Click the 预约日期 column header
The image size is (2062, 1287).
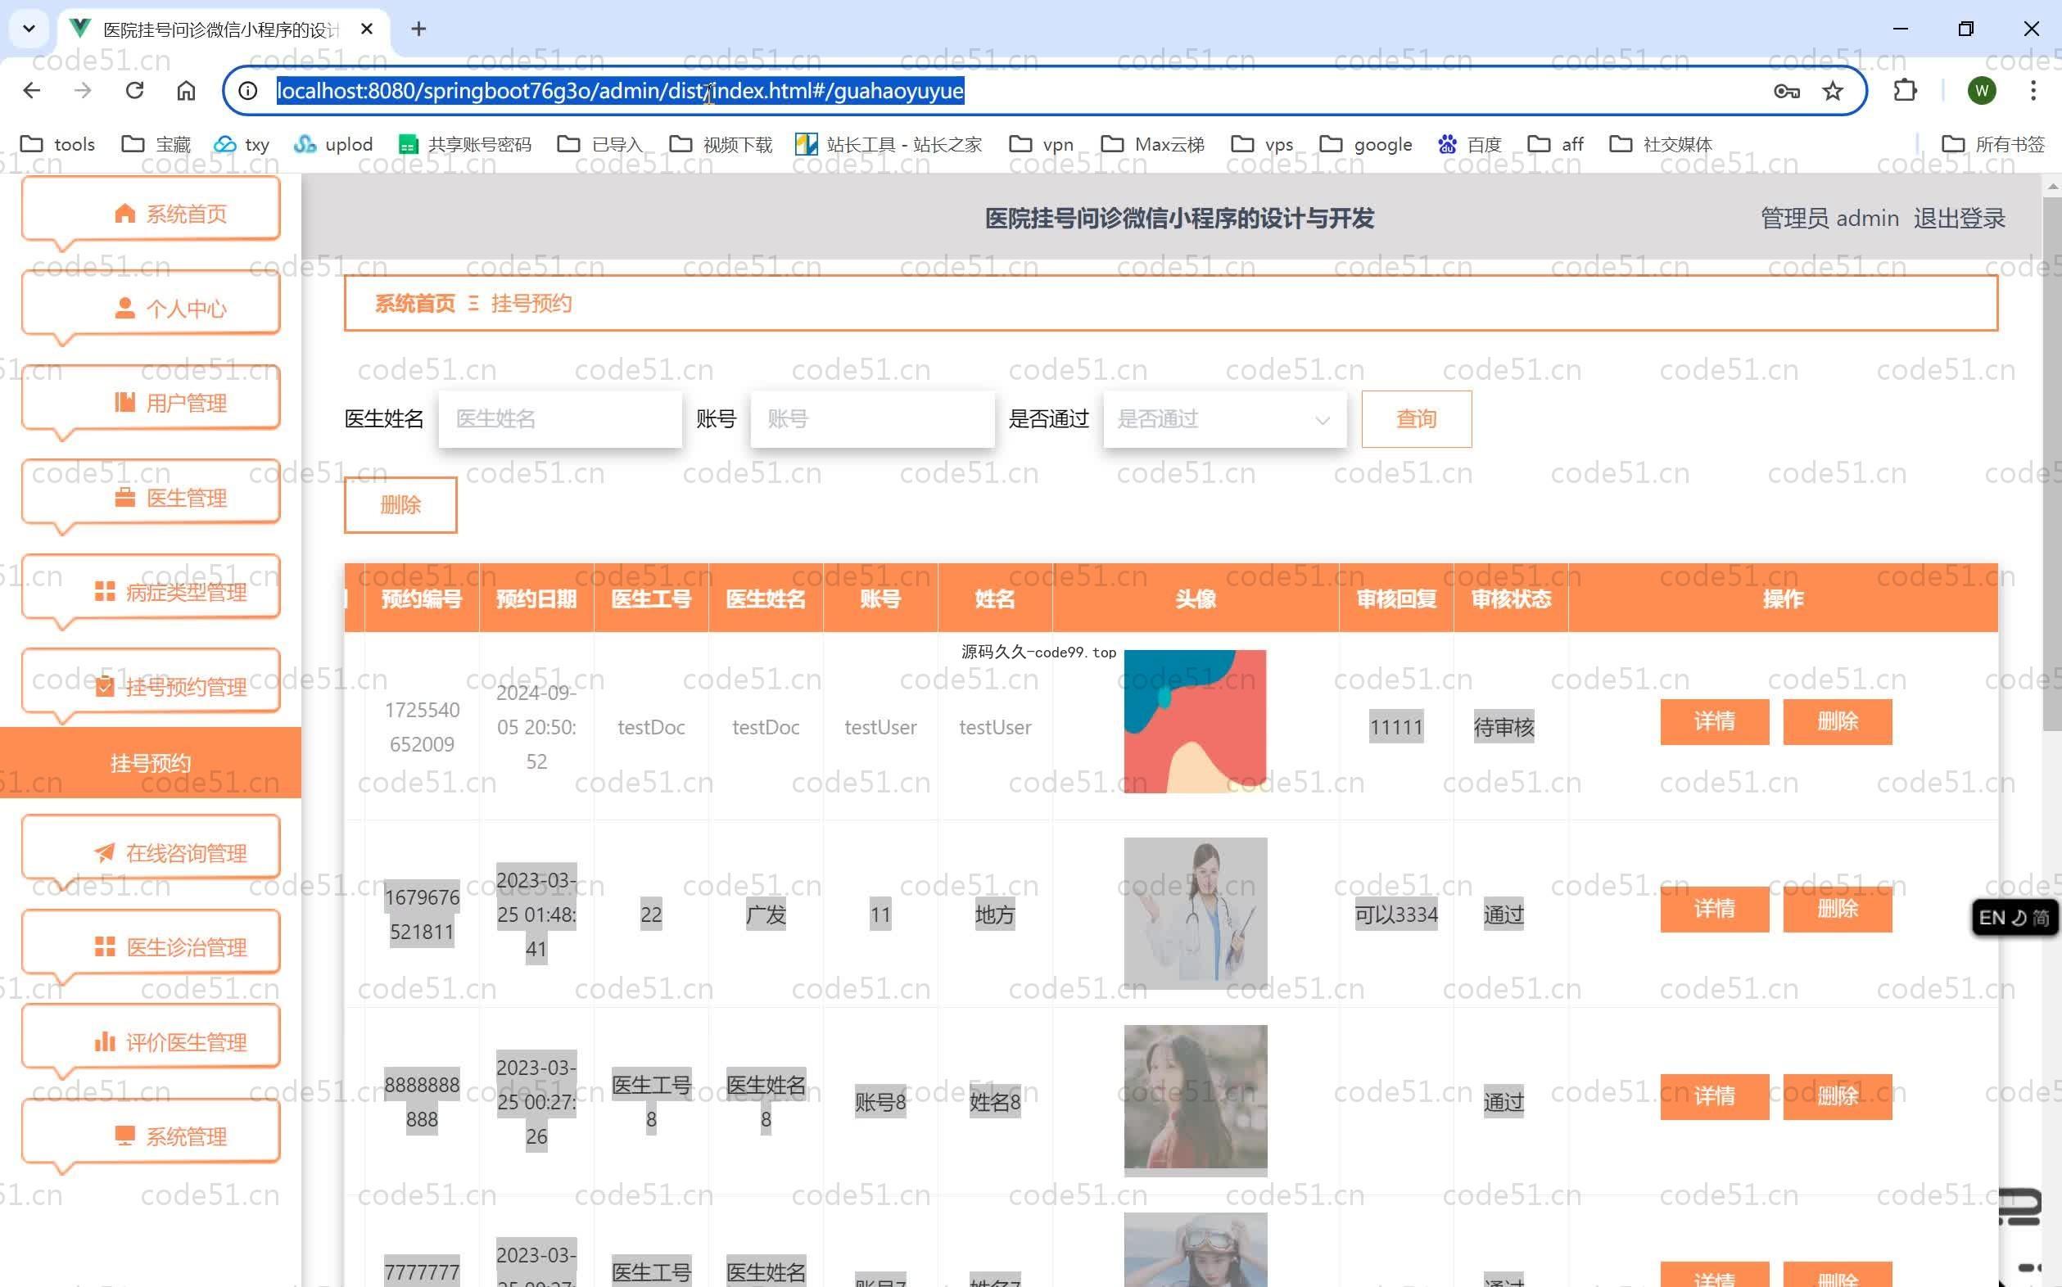click(x=536, y=599)
